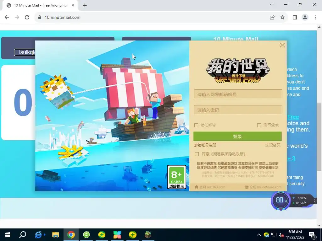Click the CADPA 8+ age rating badge
322x241 pixels.
177,177
